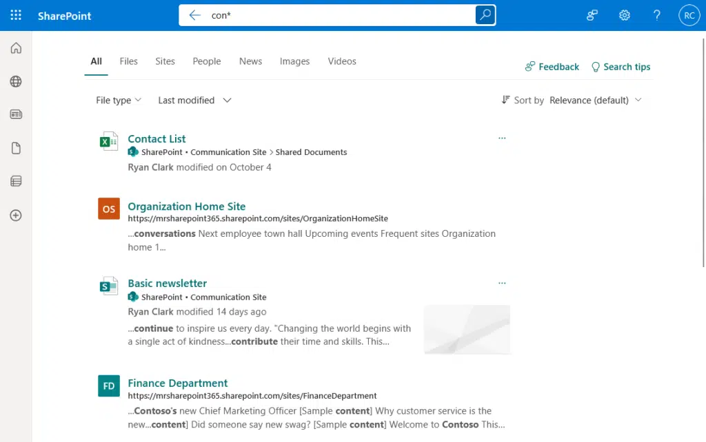Switch to the Videos tab
This screenshot has width=706, height=442.
click(342, 61)
